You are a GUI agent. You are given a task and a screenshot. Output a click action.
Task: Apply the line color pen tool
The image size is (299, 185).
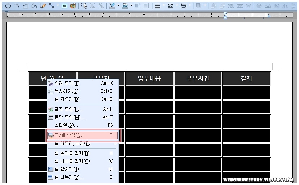pyautogui.click(x=112, y=6)
